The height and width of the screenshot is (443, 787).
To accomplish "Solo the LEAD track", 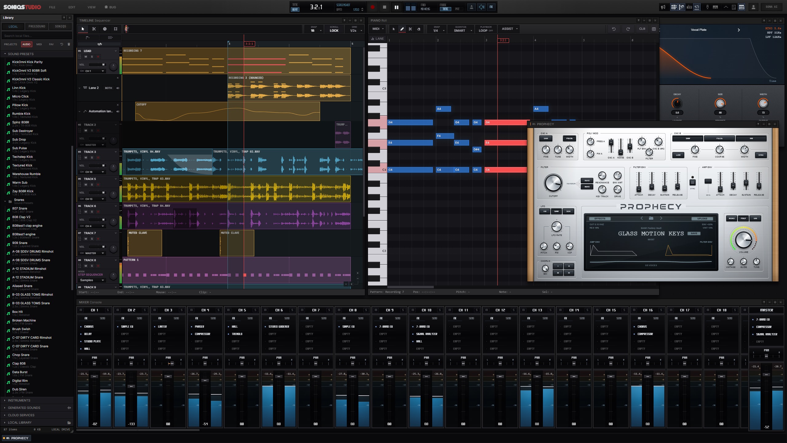I will point(92,57).
